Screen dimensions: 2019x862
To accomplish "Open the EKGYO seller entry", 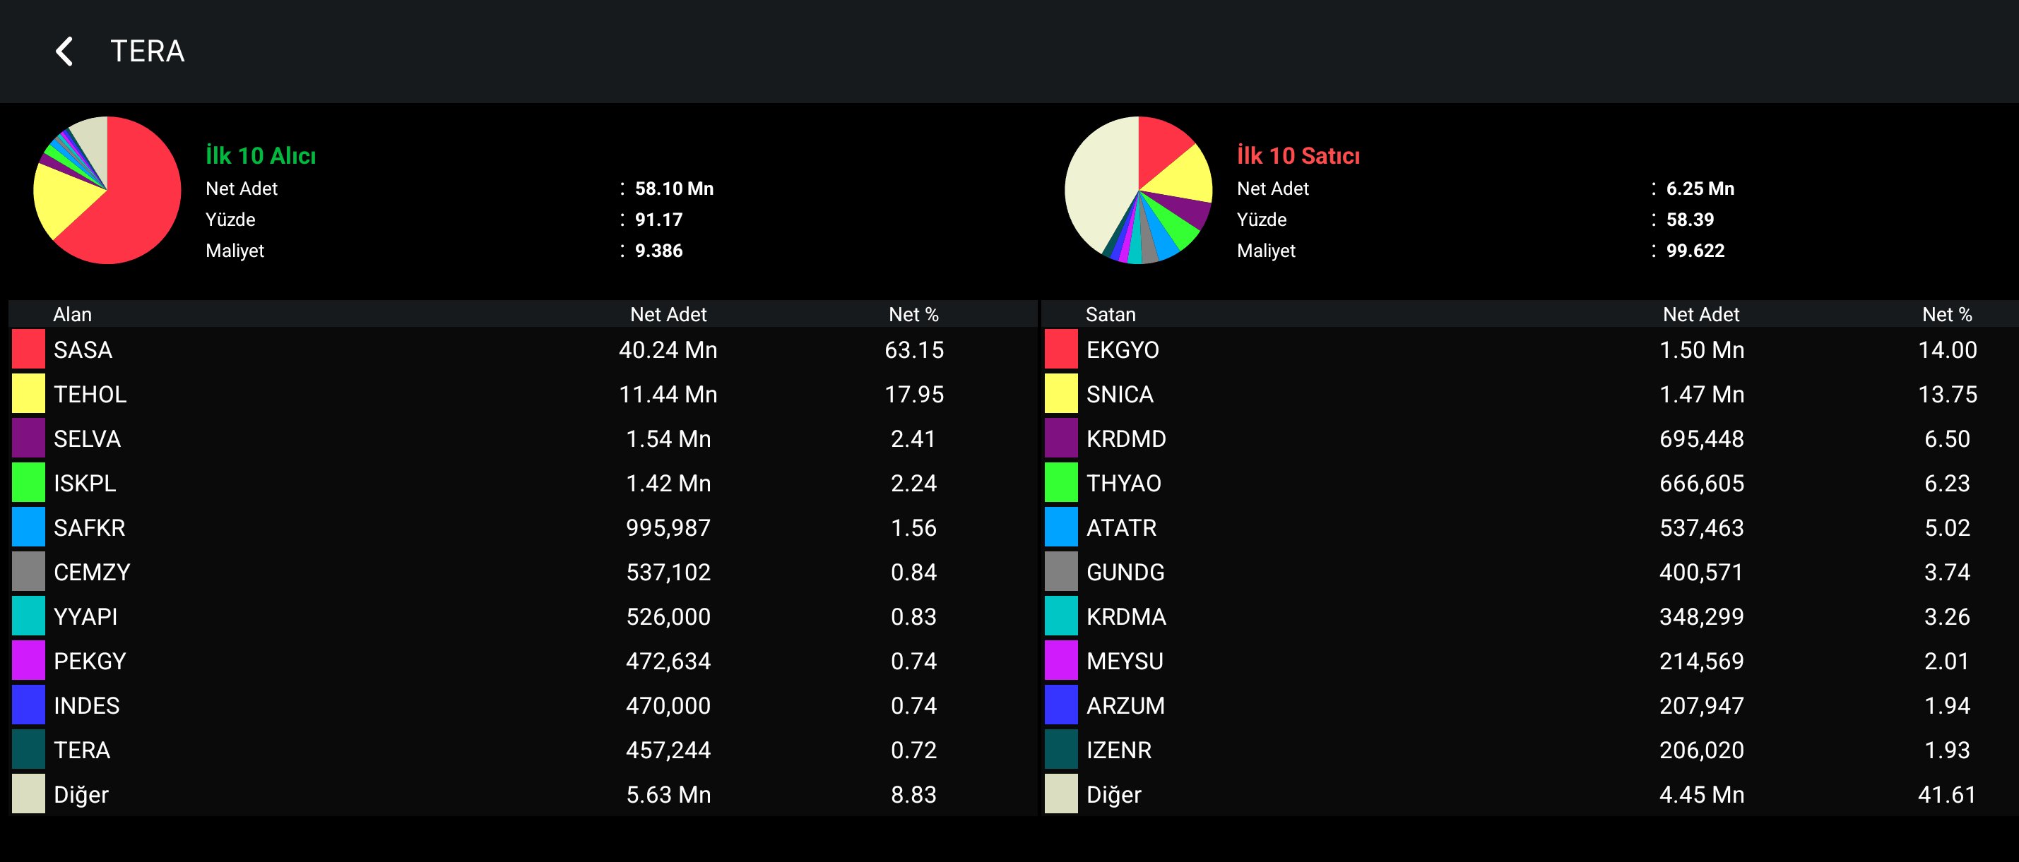I will pos(1123,350).
